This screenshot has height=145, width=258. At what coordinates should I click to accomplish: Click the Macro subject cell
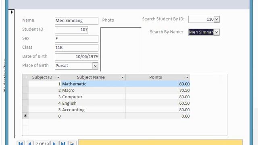click(93, 90)
